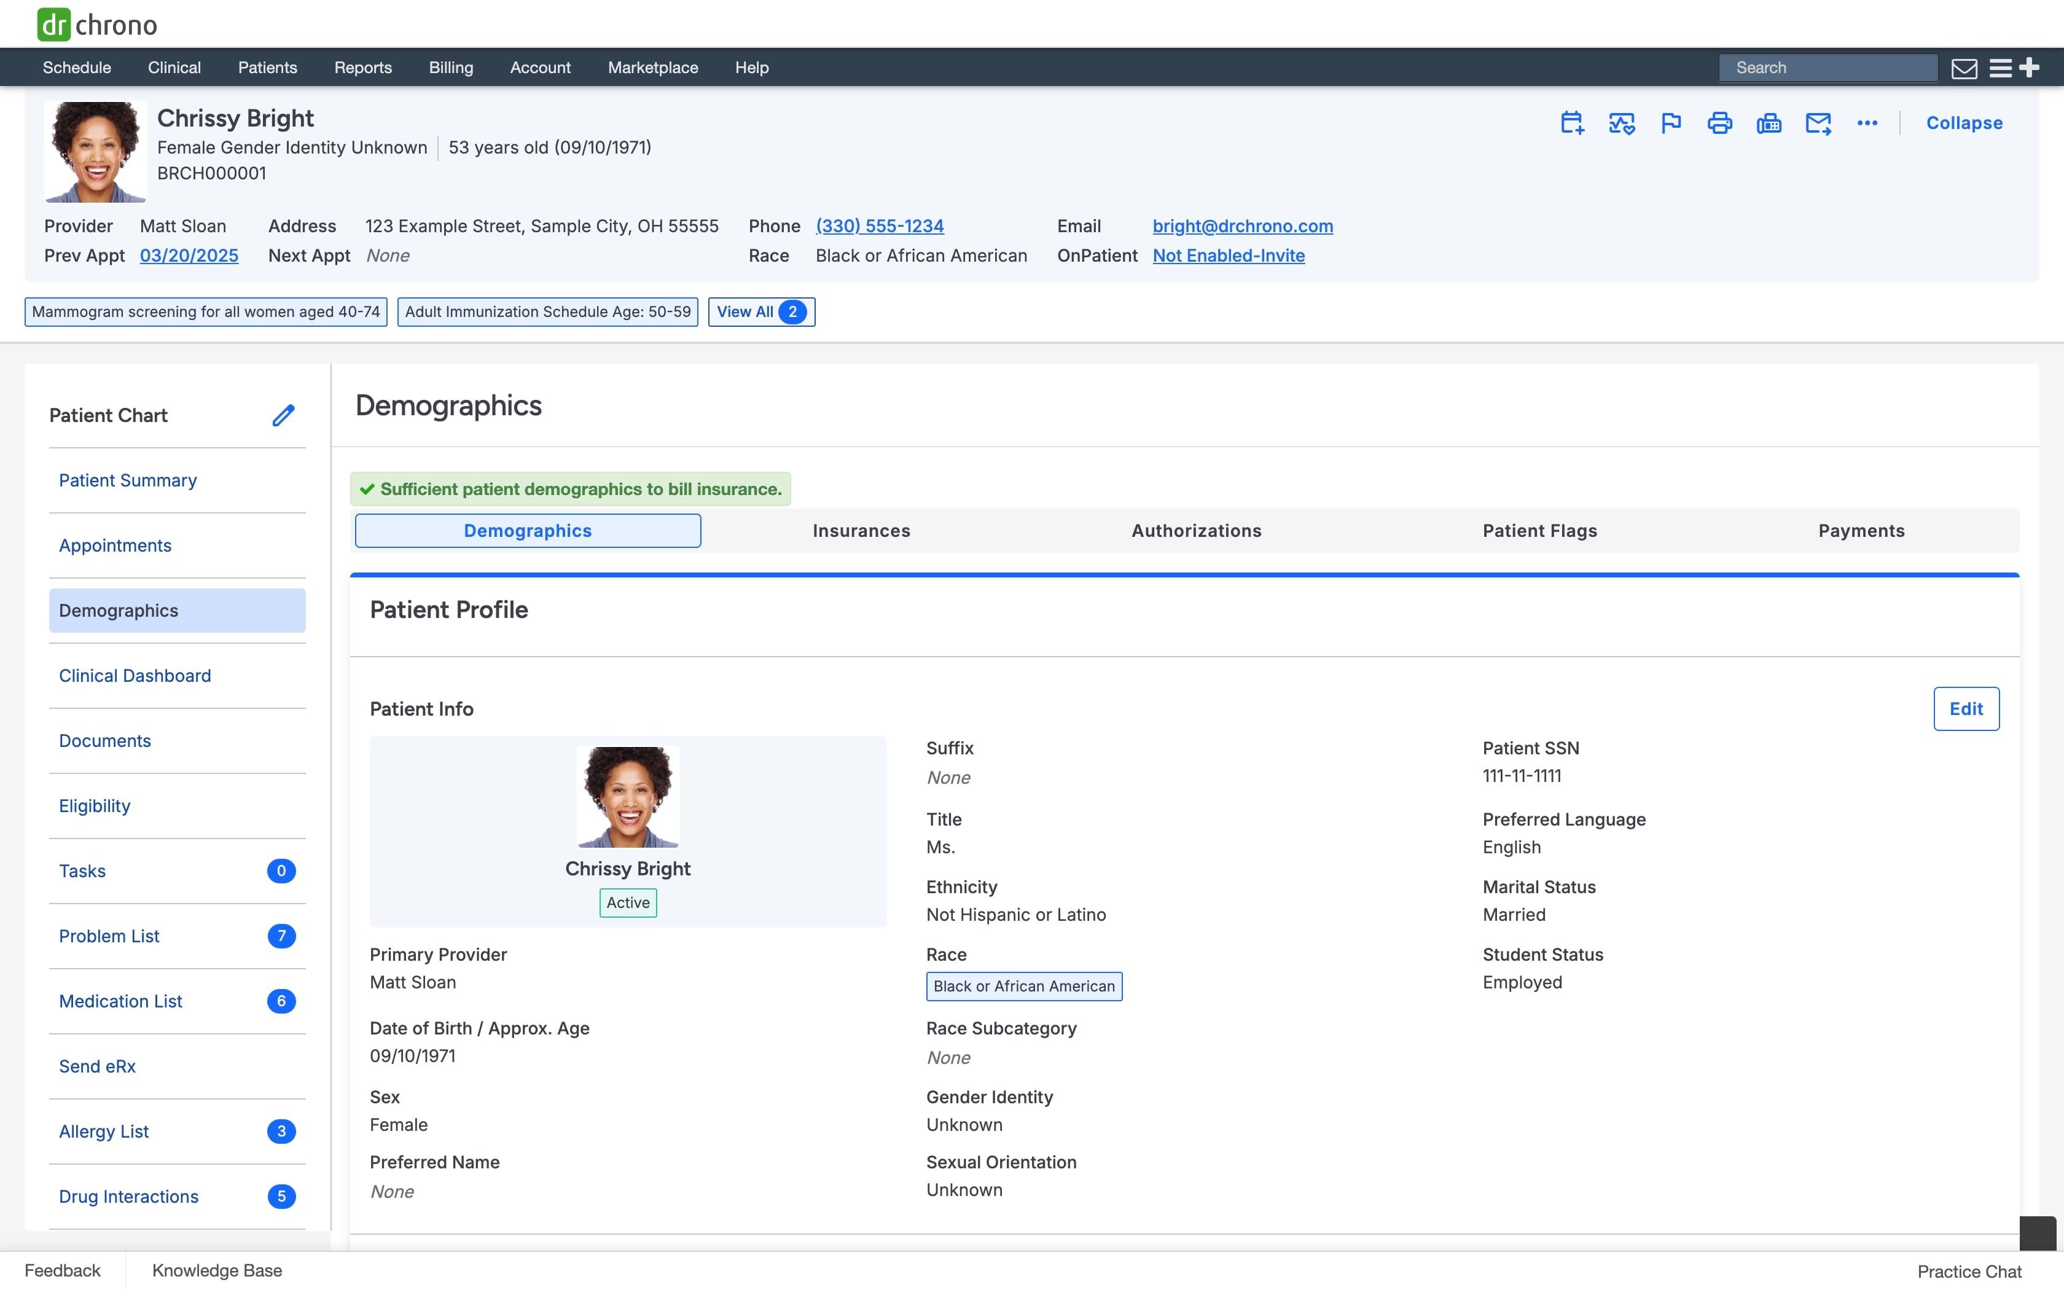The image size is (2064, 1290).
Task: Expand View All clinical reminders
Action: point(762,312)
